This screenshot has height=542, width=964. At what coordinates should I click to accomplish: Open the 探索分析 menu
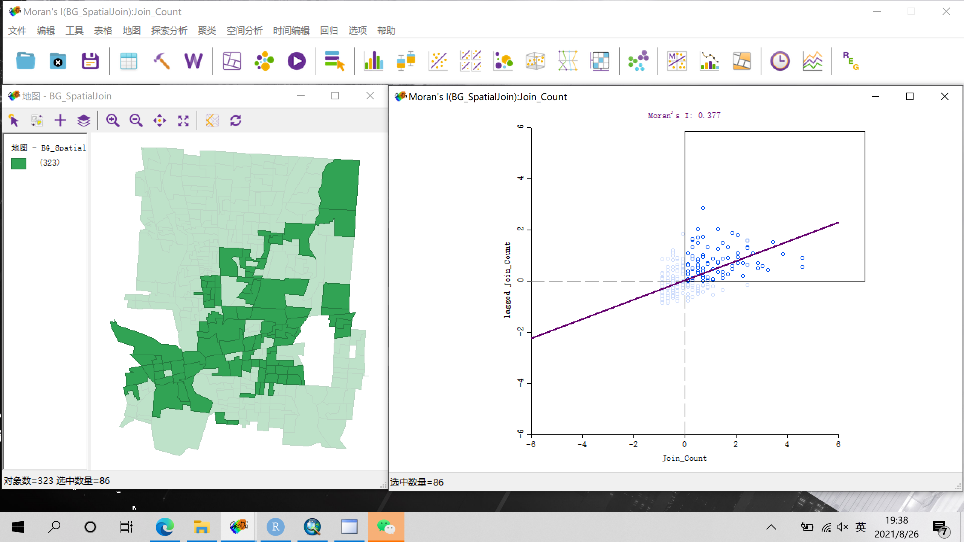pyautogui.click(x=169, y=30)
